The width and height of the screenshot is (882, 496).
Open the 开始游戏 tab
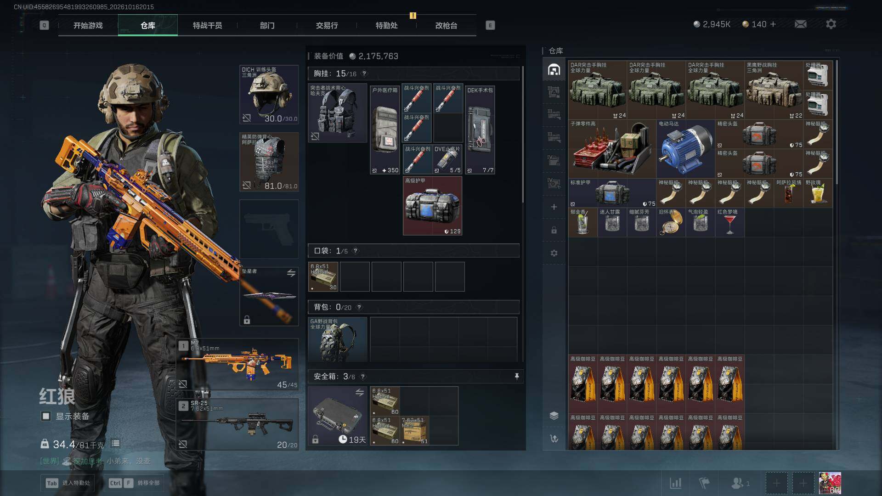(x=88, y=25)
